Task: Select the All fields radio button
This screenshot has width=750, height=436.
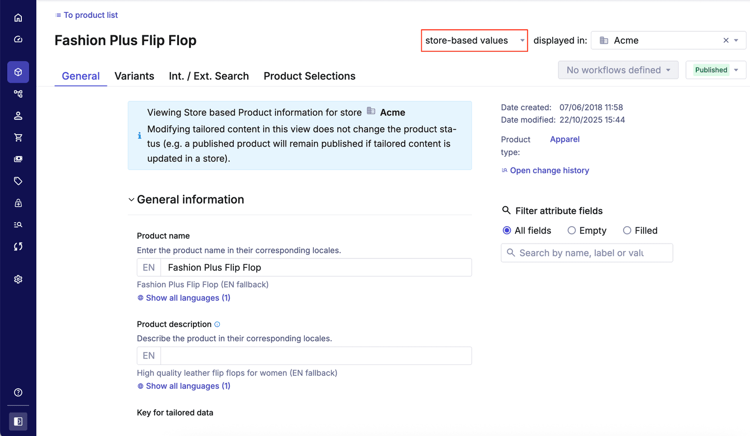Action: click(x=507, y=230)
